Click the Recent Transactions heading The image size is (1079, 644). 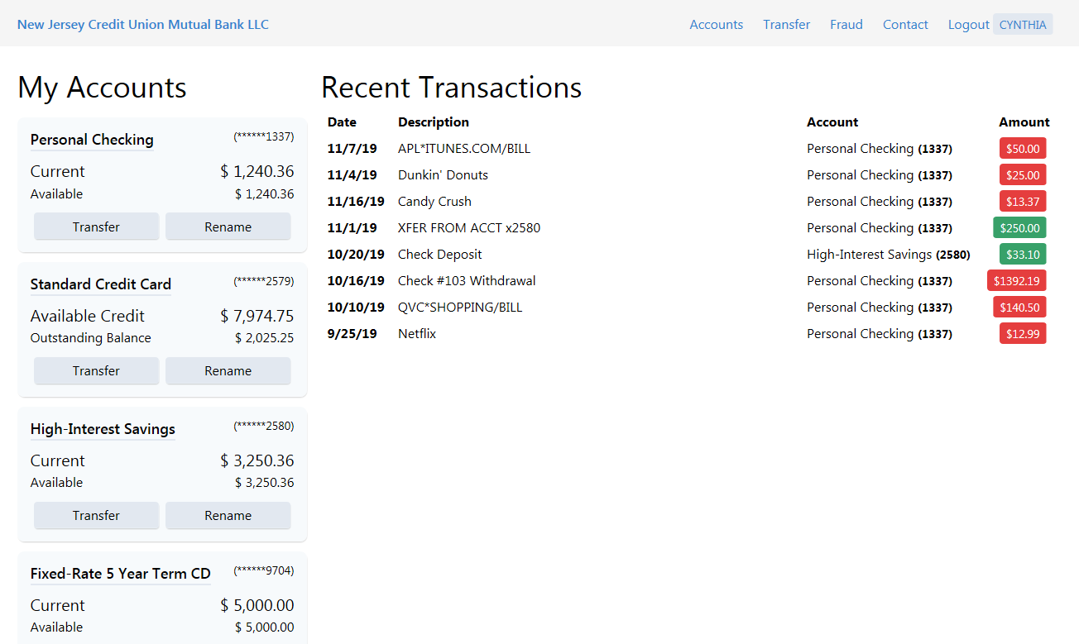pyautogui.click(x=452, y=88)
